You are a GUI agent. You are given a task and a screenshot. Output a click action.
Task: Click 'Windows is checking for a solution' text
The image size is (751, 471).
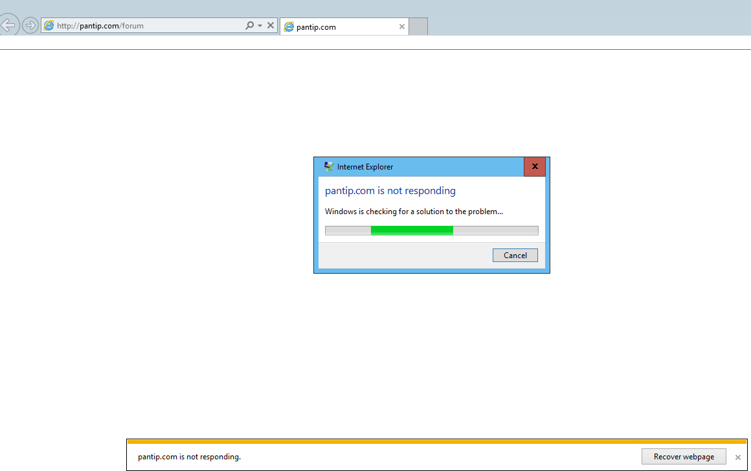pos(414,212)
